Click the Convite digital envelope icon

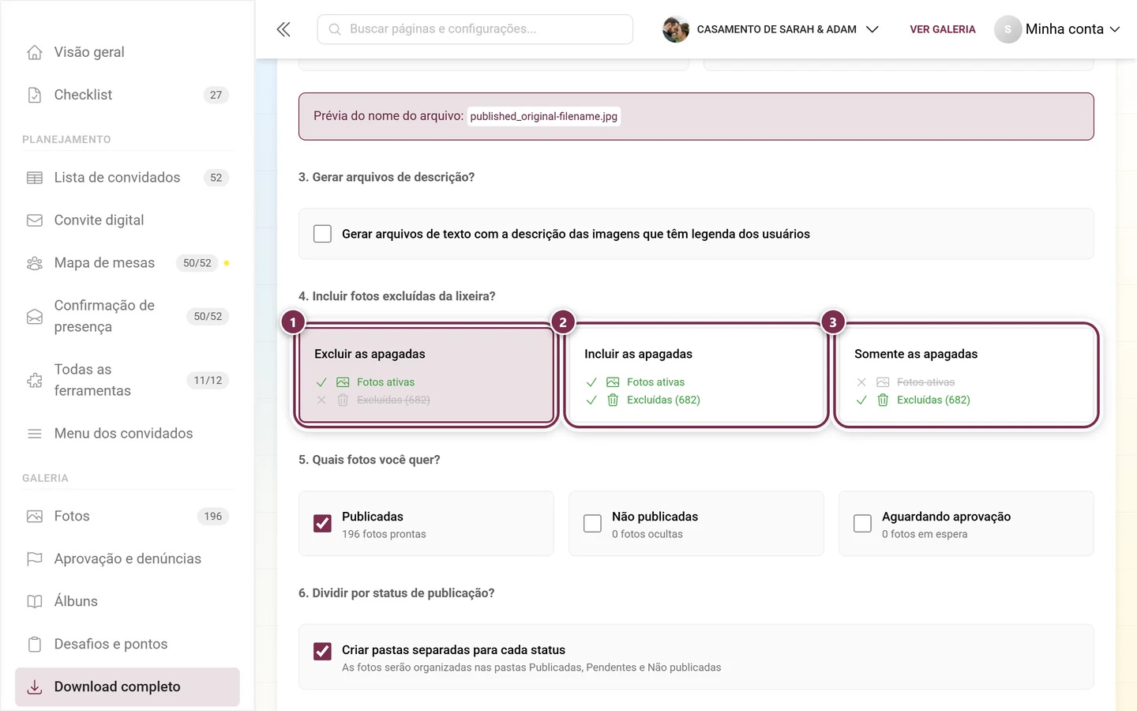pos(35,220)
